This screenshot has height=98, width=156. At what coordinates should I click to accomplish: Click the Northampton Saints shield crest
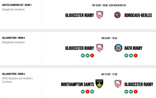(99, 84)
